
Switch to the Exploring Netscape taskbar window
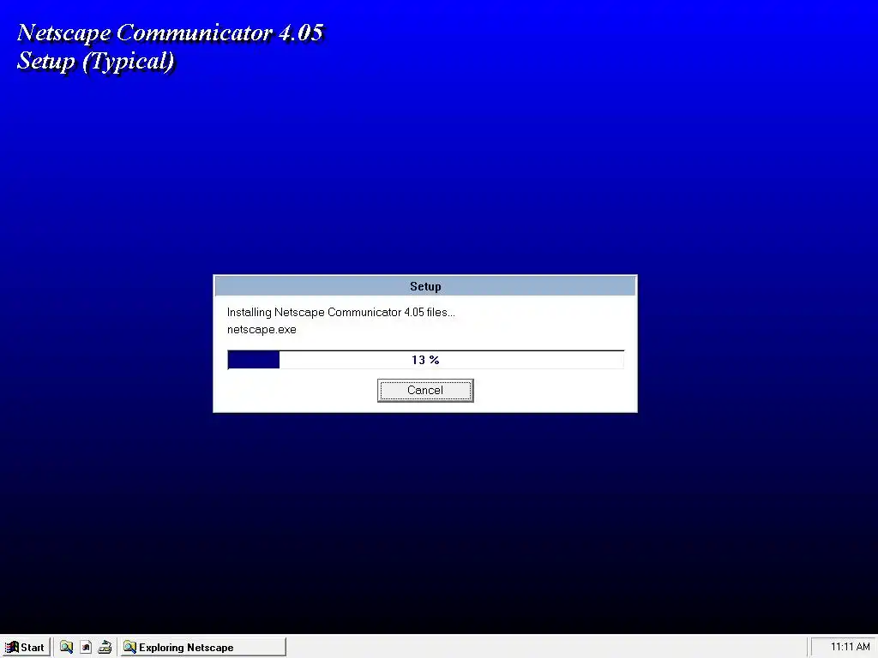[202, 647]
